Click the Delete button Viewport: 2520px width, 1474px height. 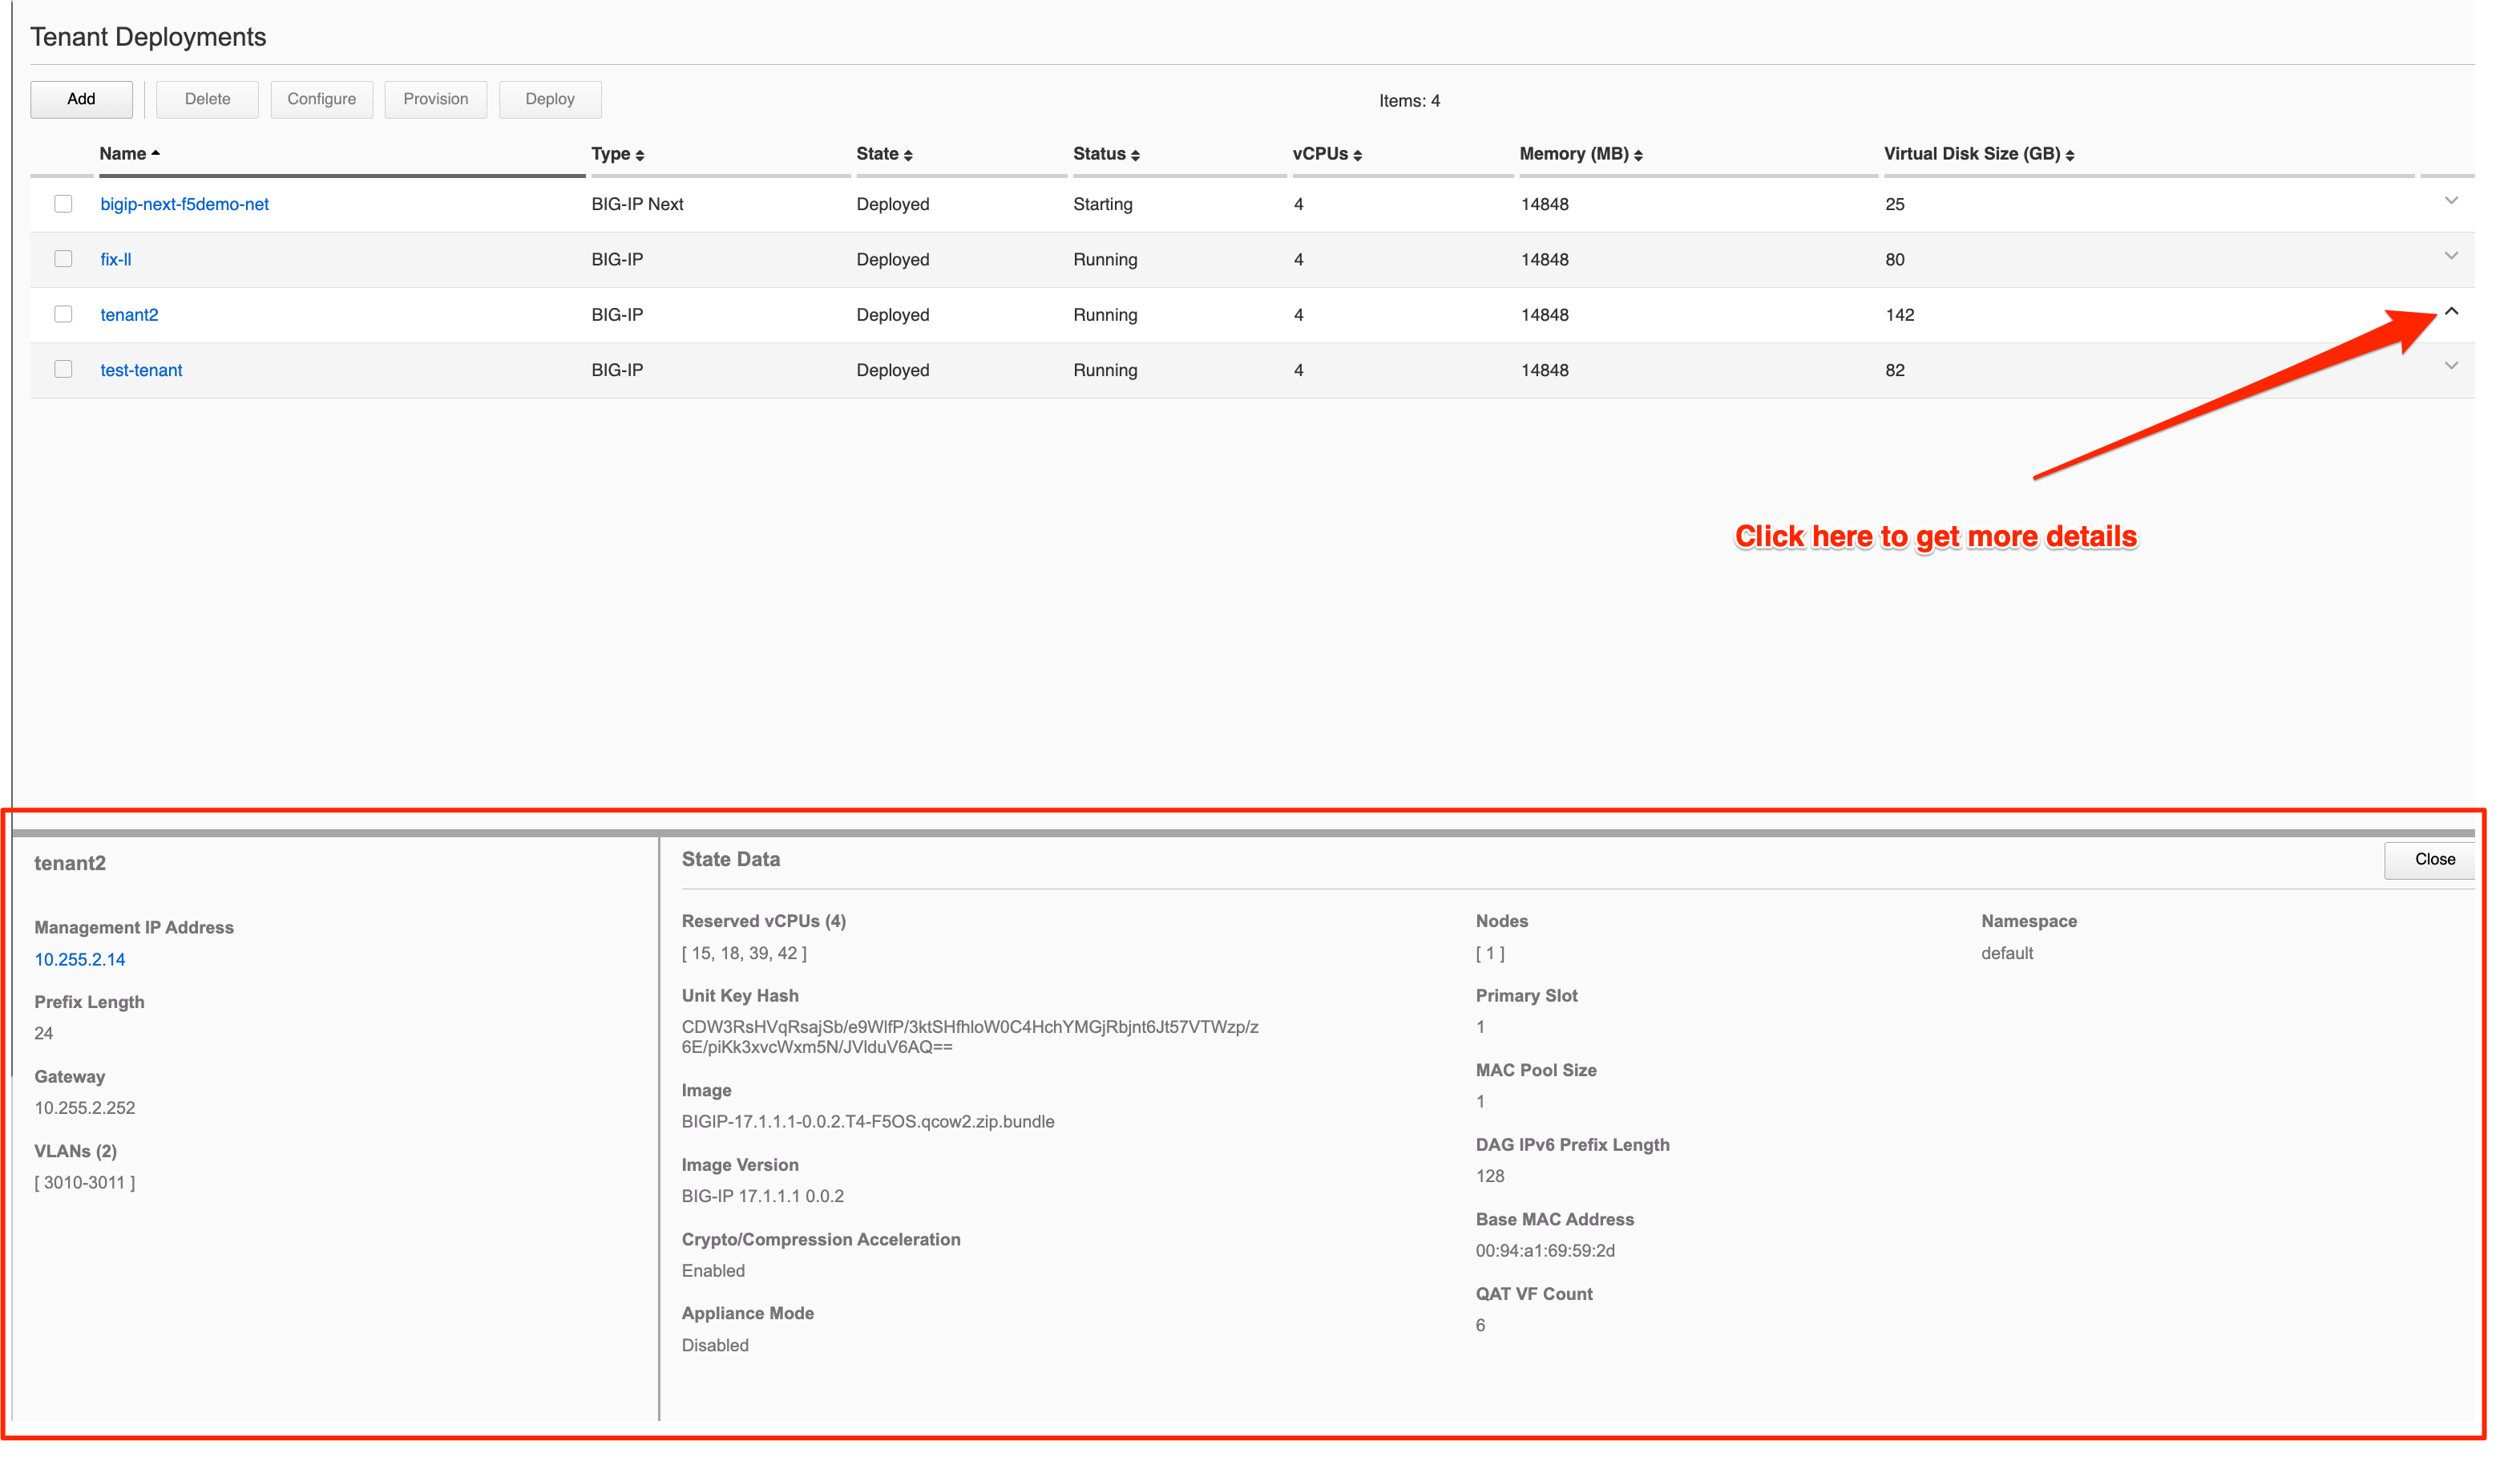click(207, 99)
